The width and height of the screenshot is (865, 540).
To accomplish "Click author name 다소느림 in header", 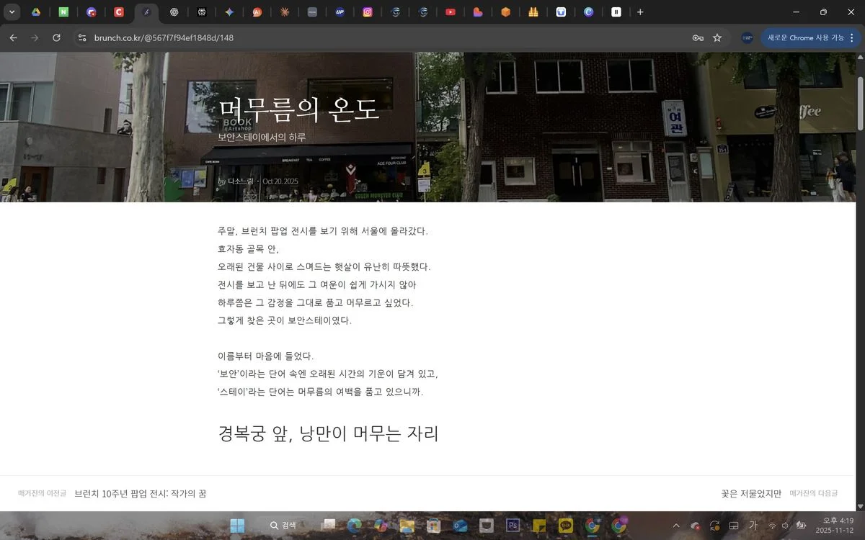I will tap(241, 181).
